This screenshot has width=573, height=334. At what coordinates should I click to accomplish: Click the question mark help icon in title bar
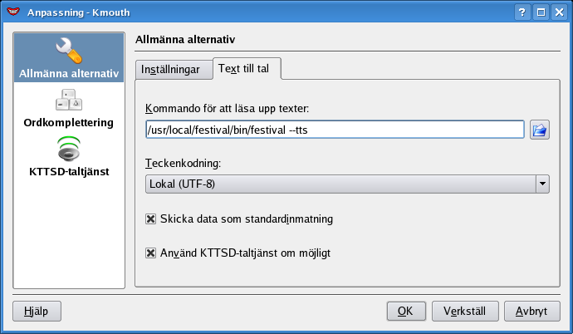point(522,12)
